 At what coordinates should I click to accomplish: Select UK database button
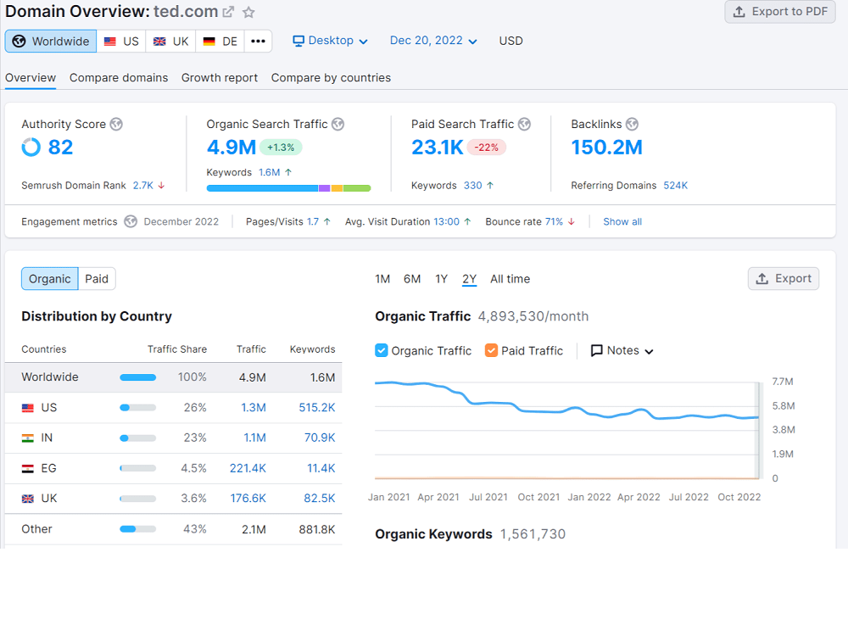tap(170, 41)
